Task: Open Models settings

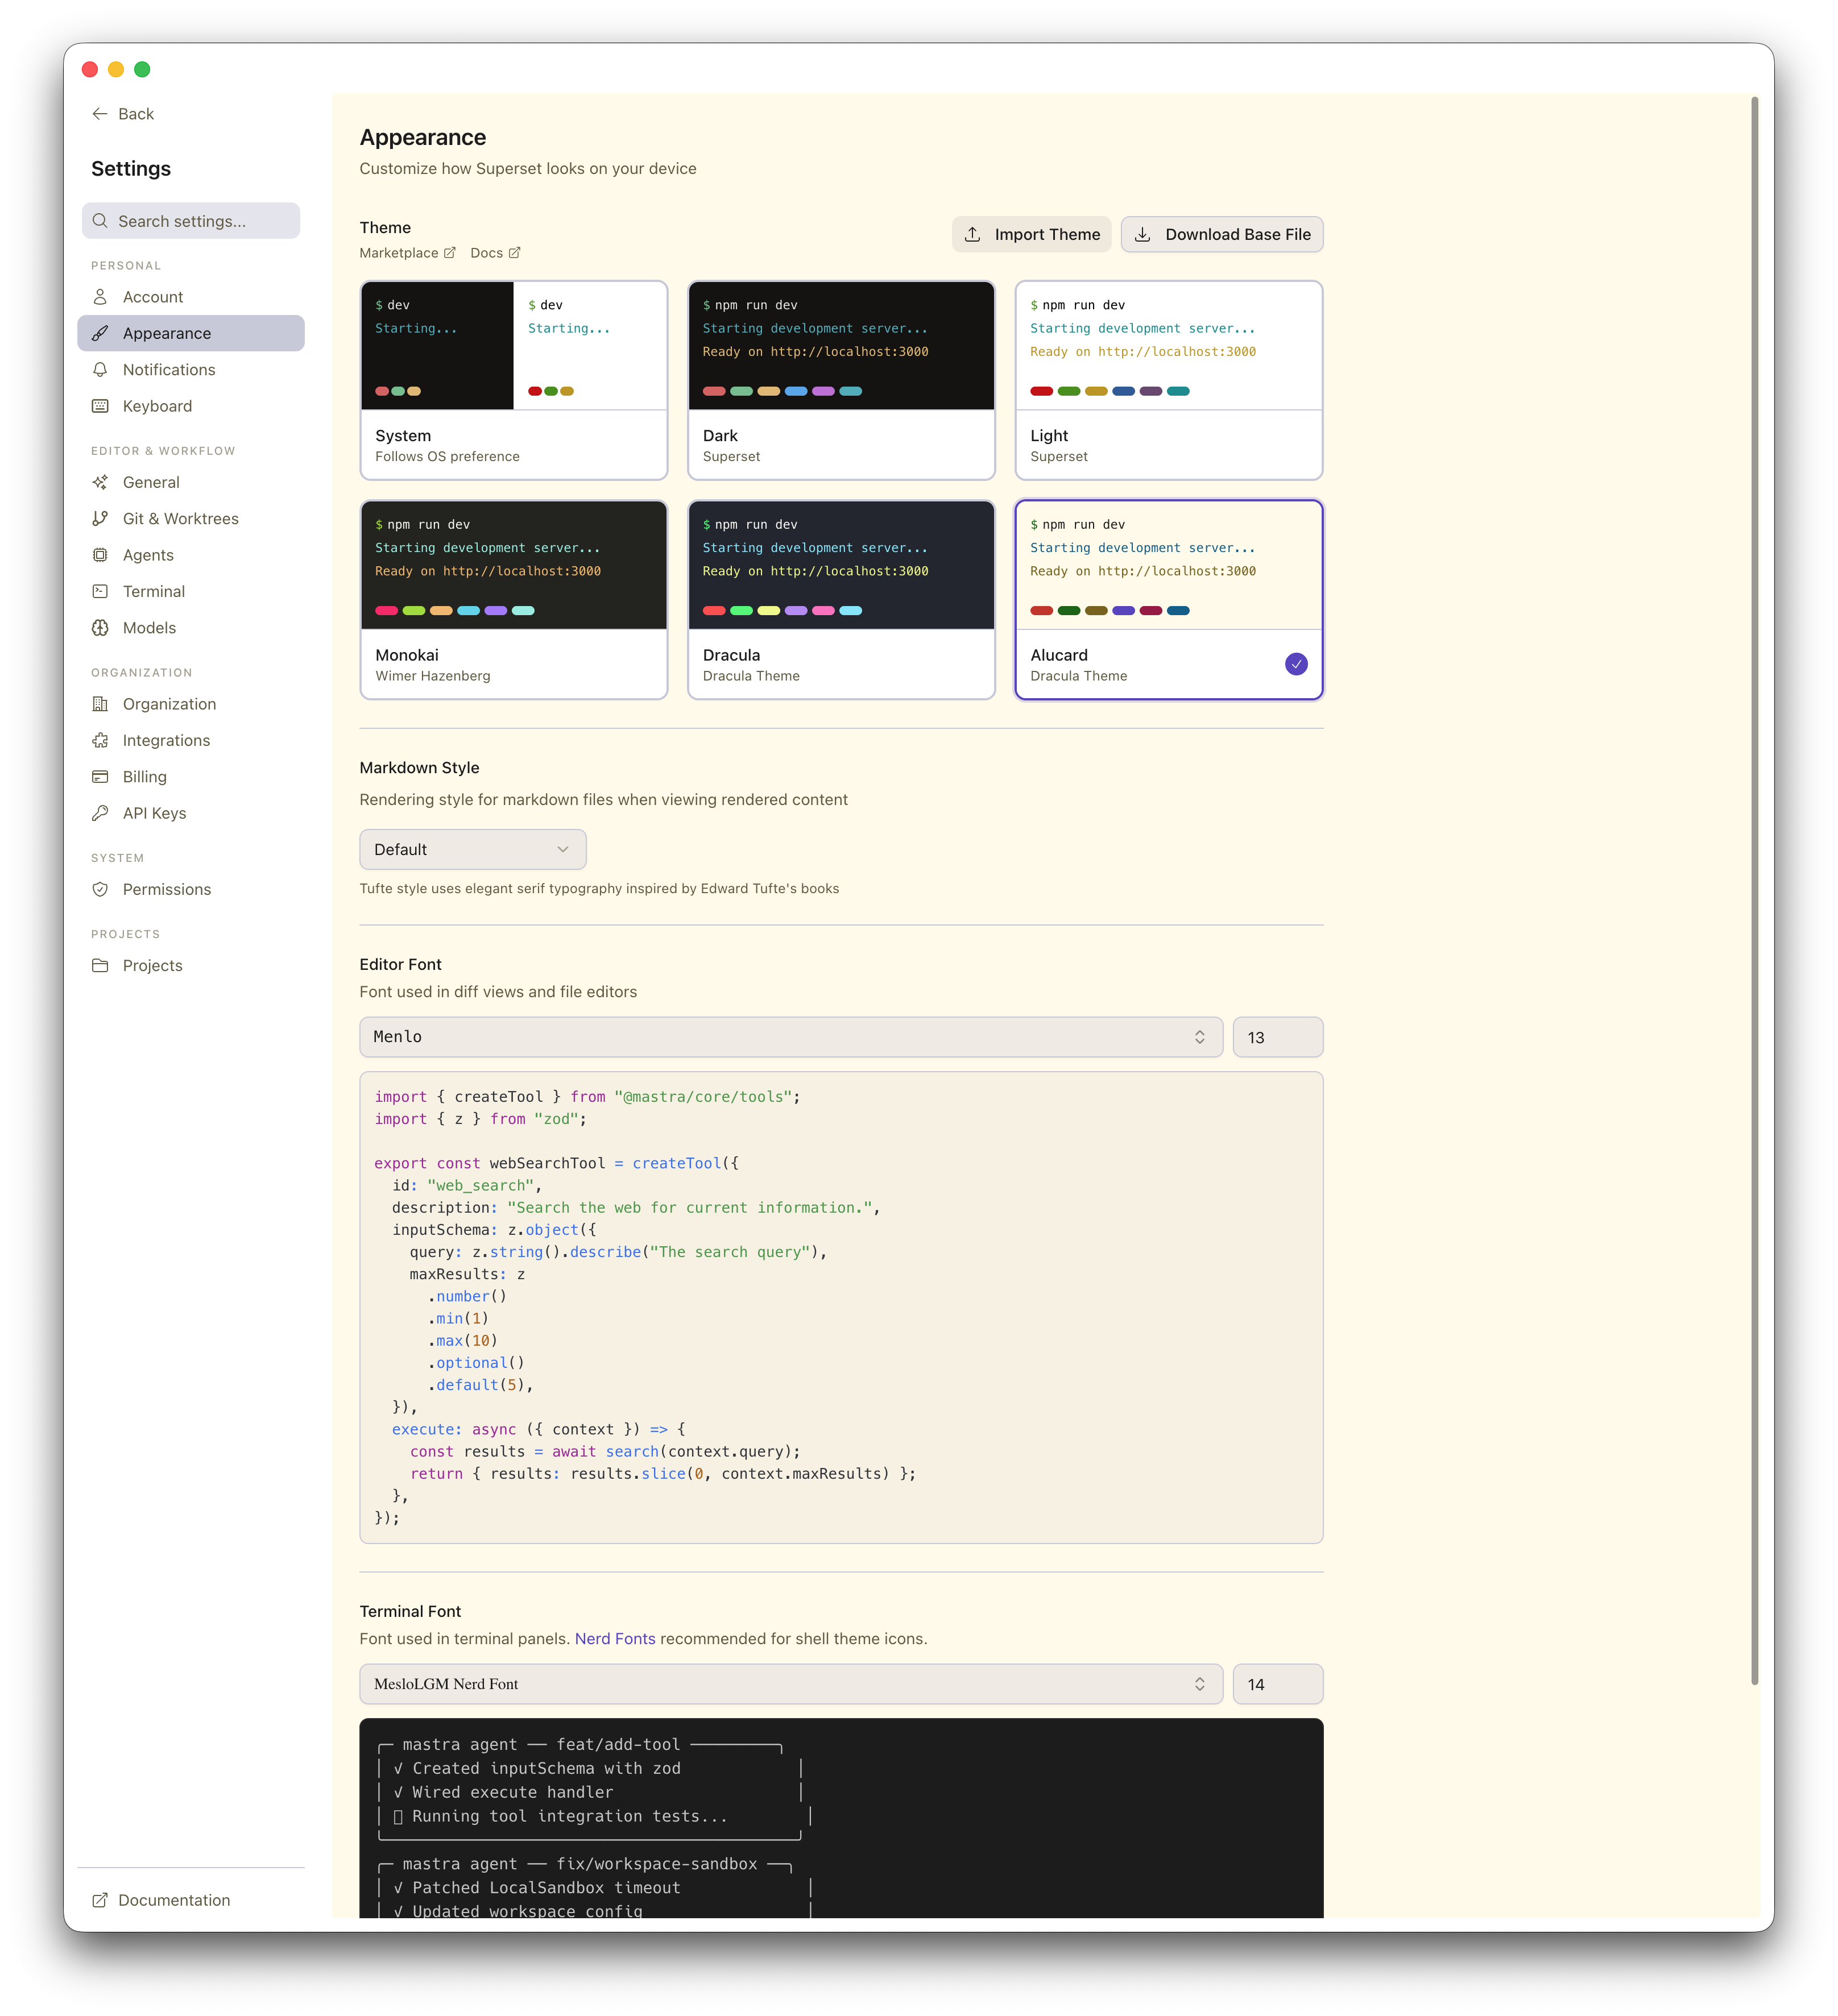Action: [x=190, y=628]
